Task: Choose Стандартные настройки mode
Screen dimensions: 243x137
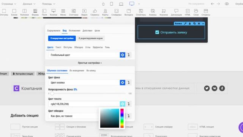Action: point(62,38)
